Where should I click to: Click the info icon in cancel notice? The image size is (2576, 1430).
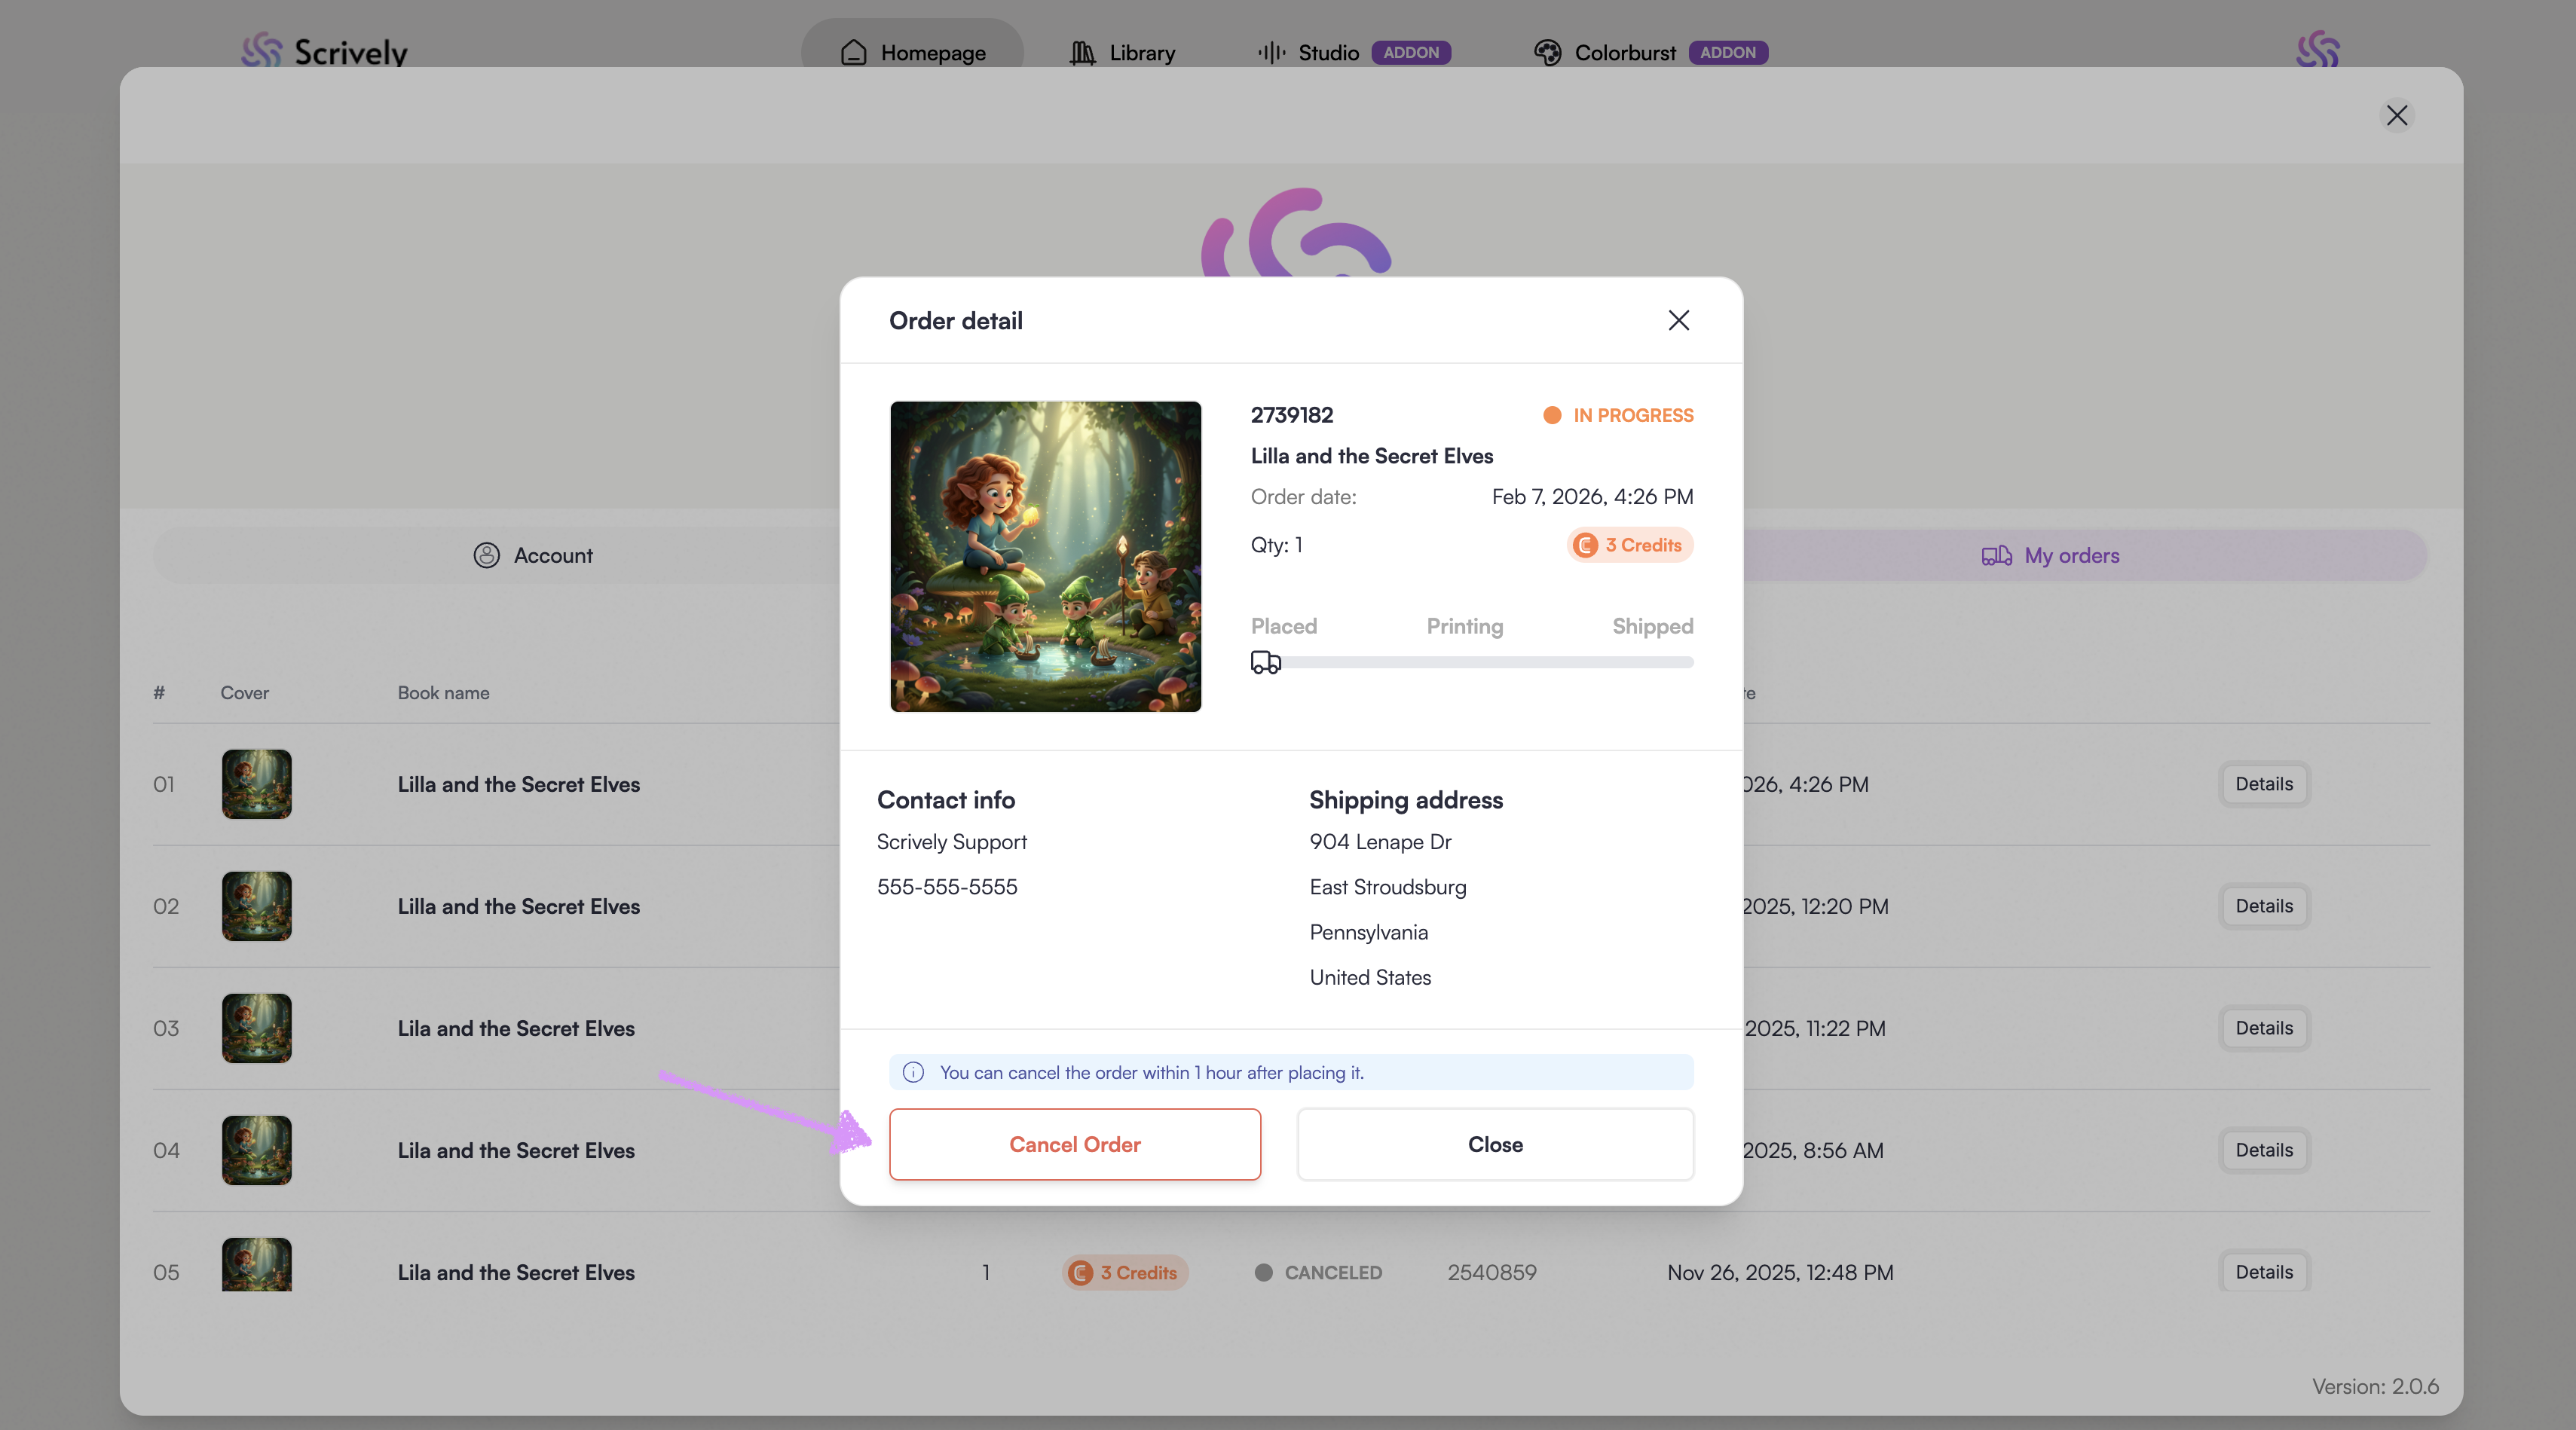(x=913, y=1072)
